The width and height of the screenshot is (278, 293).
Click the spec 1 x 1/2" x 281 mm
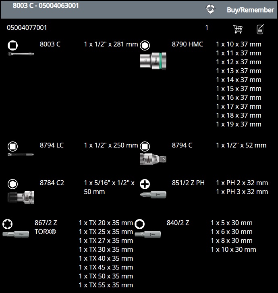[111, 44]
